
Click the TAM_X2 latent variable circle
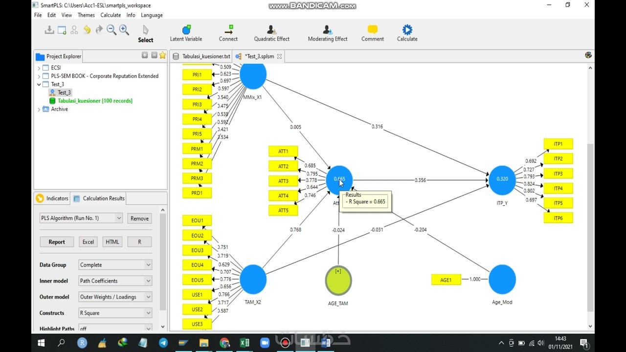[253, 279]
